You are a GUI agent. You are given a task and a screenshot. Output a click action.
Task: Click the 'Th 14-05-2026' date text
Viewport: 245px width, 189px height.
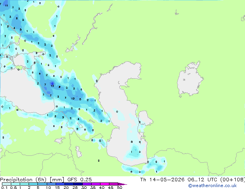162,180
